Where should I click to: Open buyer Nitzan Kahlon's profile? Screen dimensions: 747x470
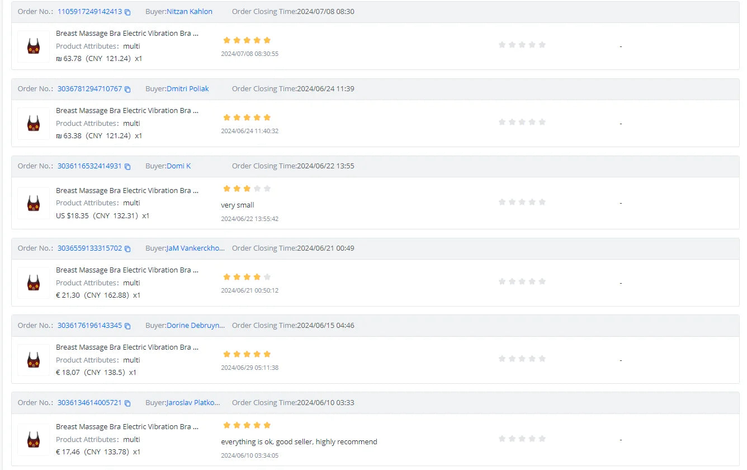190,12
